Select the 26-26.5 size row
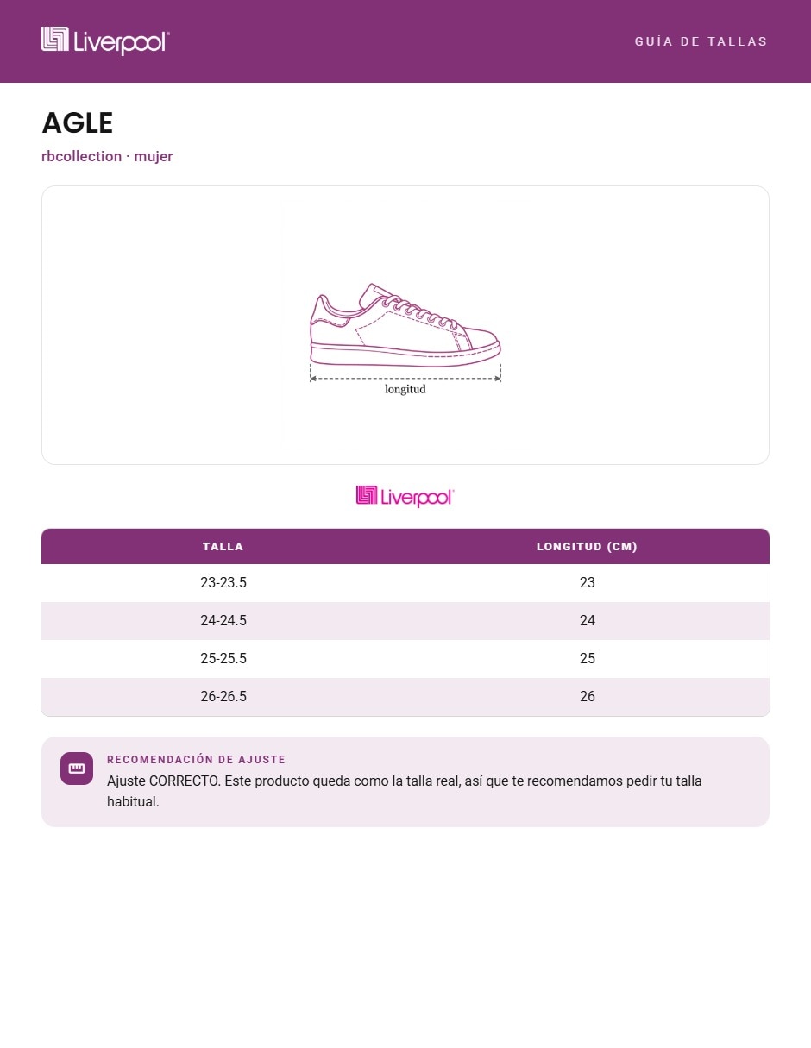The width and height of the screenshot is (811, 1048). (405, 697)
